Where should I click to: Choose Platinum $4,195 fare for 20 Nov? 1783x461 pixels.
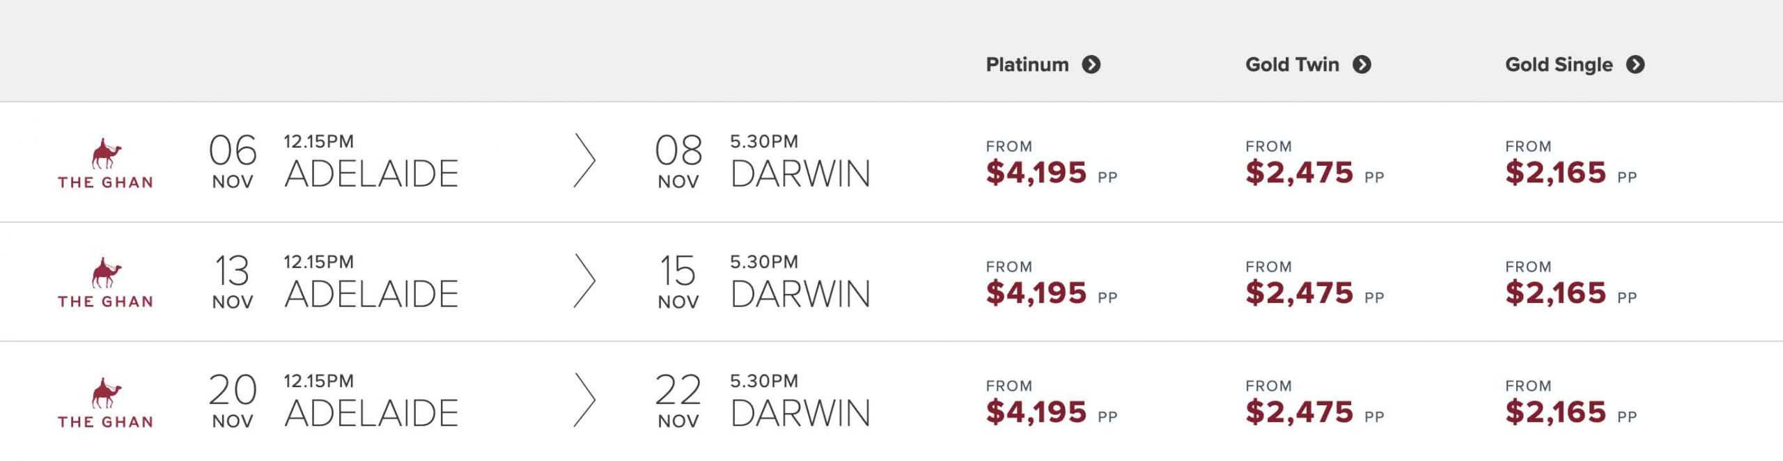point(1036,412)
